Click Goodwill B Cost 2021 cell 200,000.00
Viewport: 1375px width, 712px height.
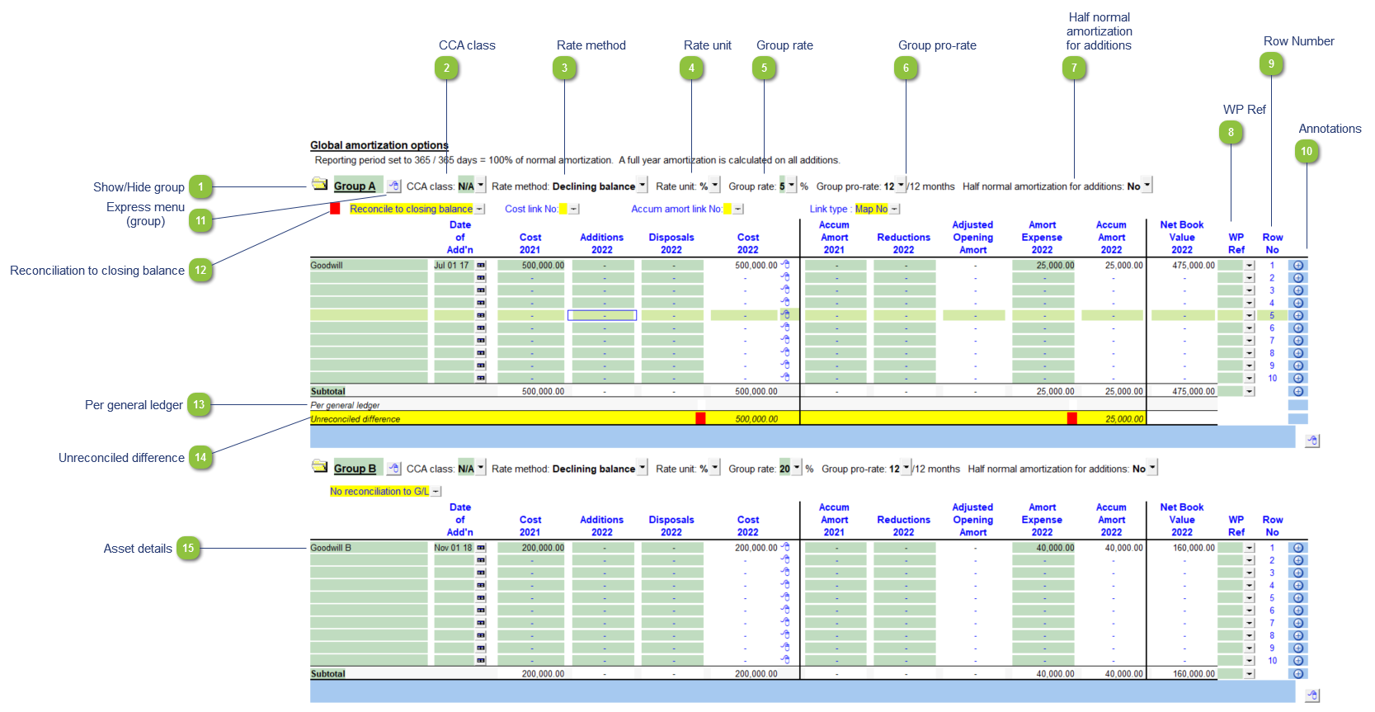pyautogui.click(x=532, y=548)
